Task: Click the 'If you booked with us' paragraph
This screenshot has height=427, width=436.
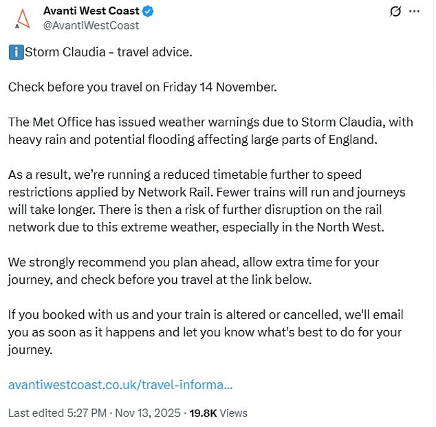Action: pyautogui.click(x=205, y=332)
